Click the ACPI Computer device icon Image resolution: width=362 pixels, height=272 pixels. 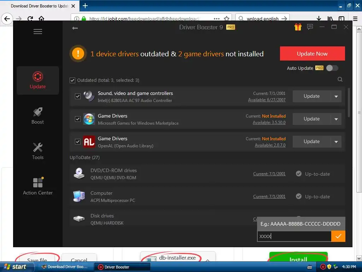pos(79,196)
